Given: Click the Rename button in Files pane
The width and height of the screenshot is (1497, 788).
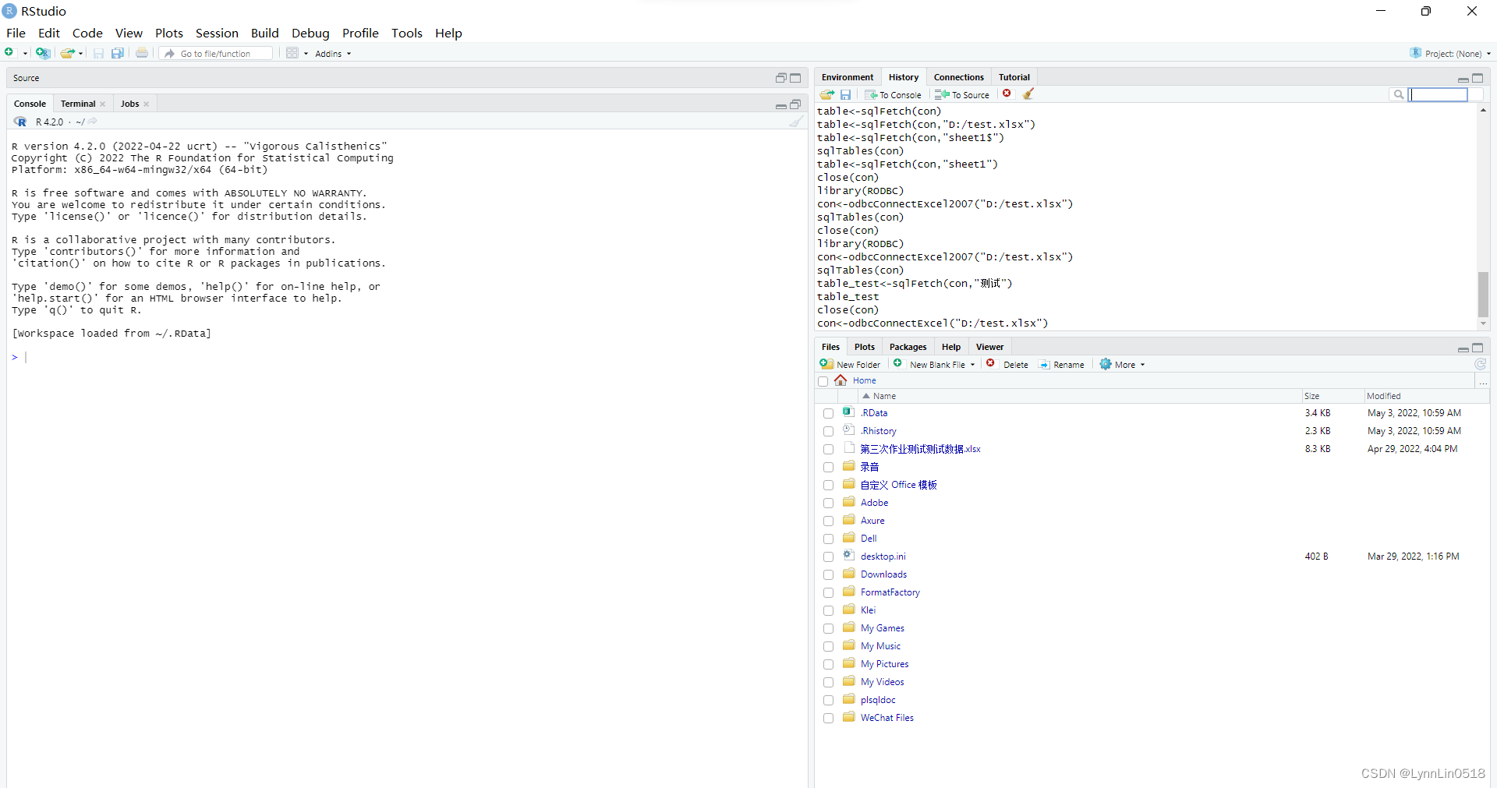Looking at the screenshot, I should (x=1062, y=364).
